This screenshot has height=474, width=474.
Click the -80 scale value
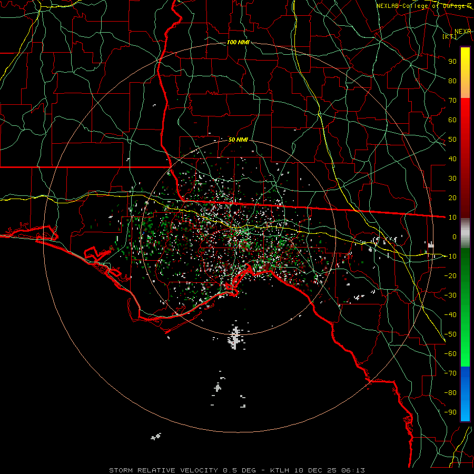450,393
